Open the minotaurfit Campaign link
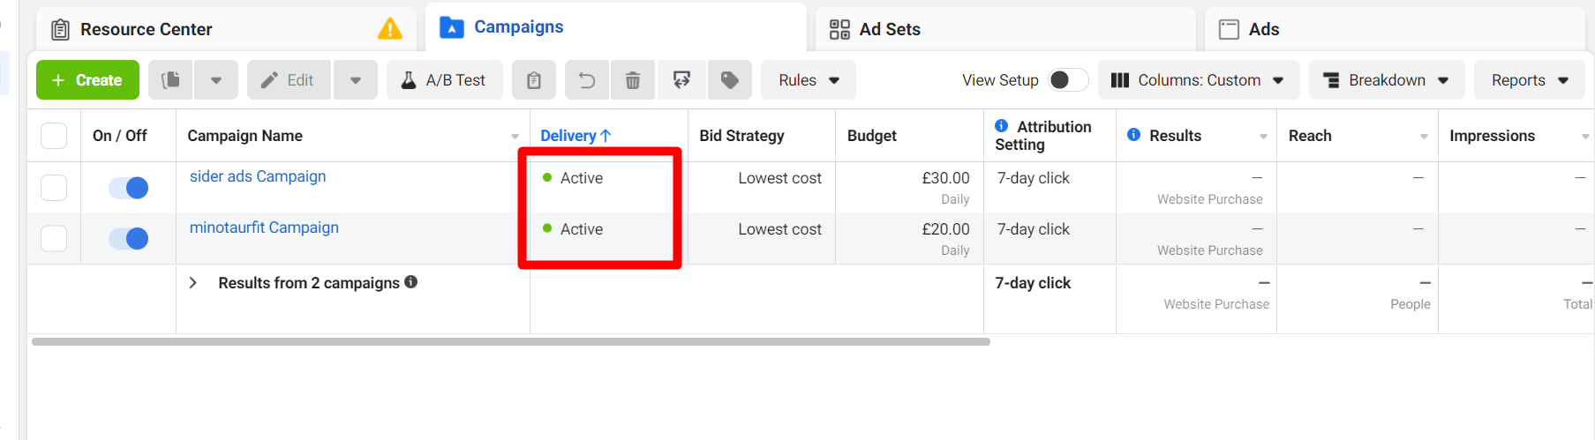1595x440 pixels. click(x=264, y=227)
